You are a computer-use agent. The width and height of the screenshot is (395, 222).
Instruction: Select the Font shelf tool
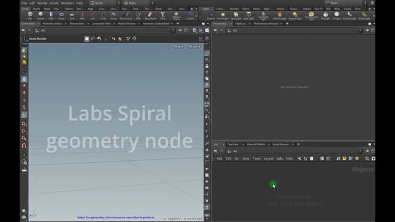click(163, 15)
